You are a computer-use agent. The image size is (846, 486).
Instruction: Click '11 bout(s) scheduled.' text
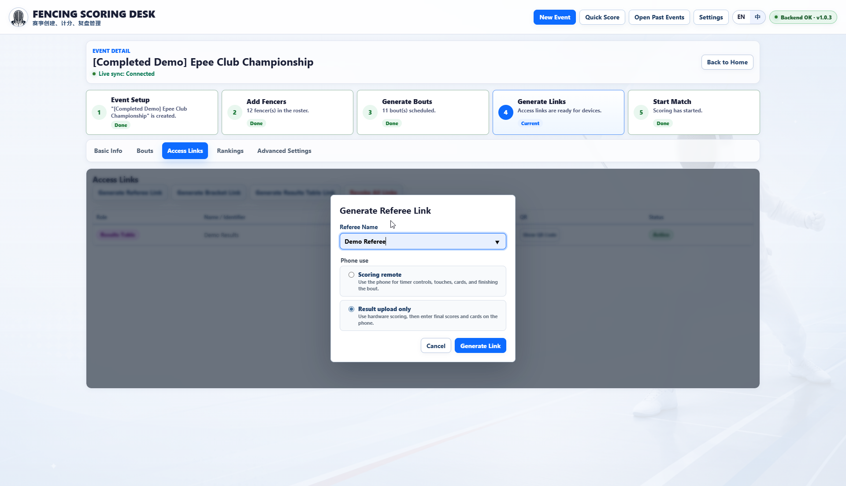tap(408, 111)
